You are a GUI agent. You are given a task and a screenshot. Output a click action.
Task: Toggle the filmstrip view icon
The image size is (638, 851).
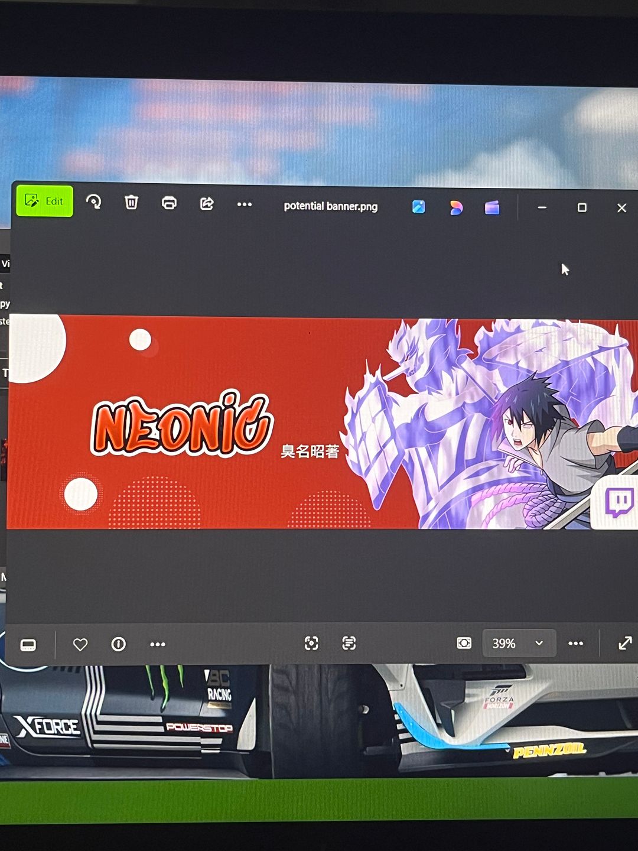pyautogui.click(x=28, y=645)
